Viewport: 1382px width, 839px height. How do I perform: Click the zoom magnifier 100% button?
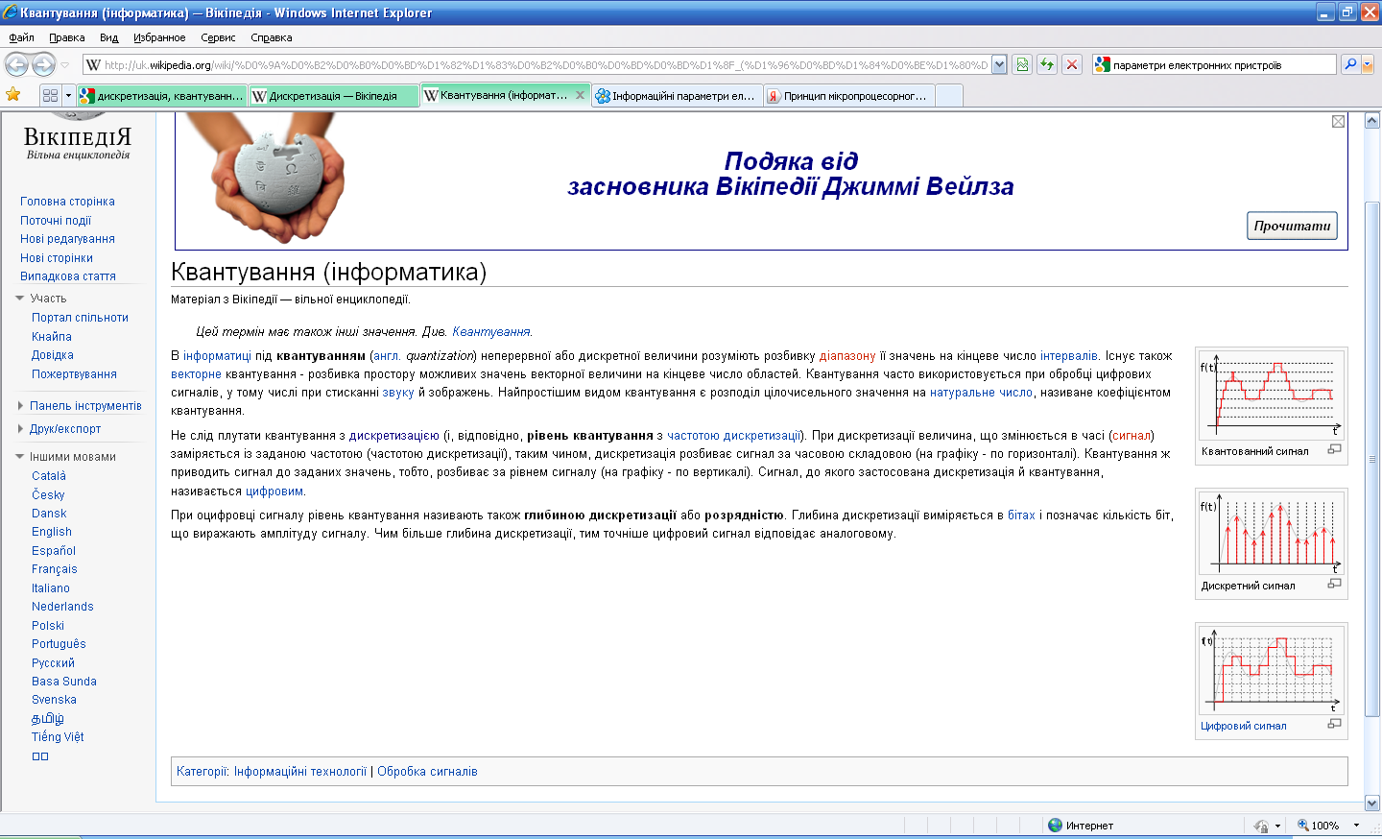(x=1319, y=826)
